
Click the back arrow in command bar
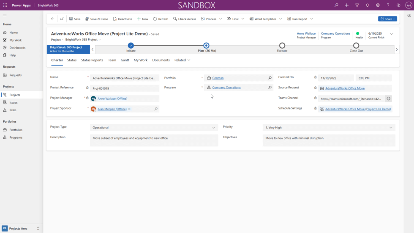point(52,19)
